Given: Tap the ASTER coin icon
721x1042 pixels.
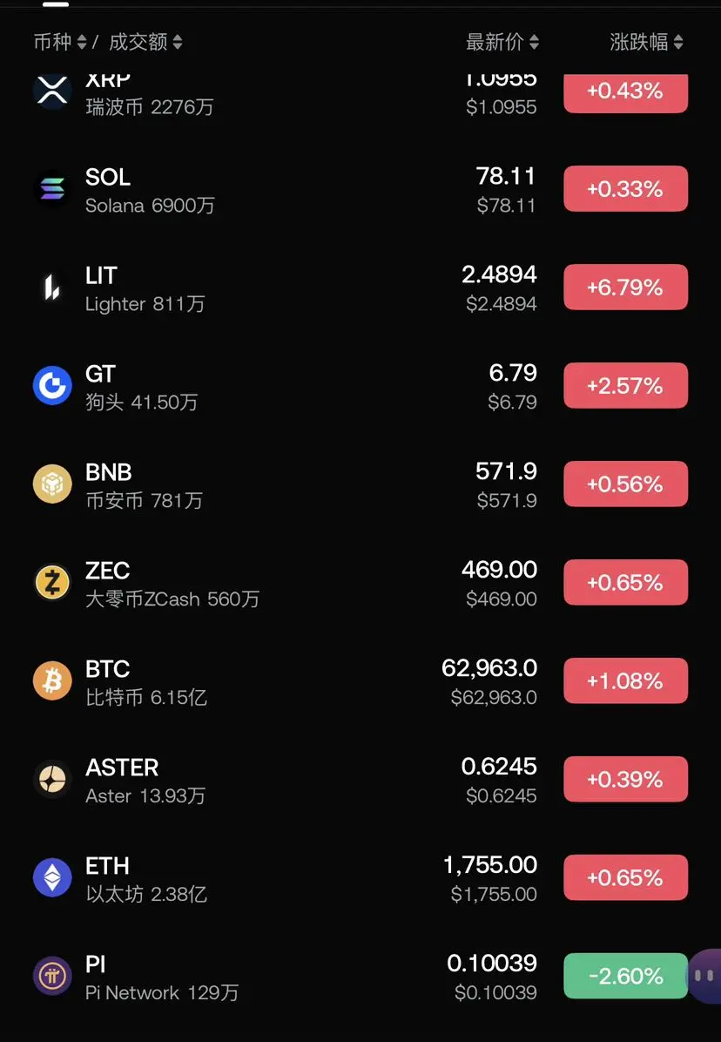Looking at the screenshot, I should (x=52, y=779).
